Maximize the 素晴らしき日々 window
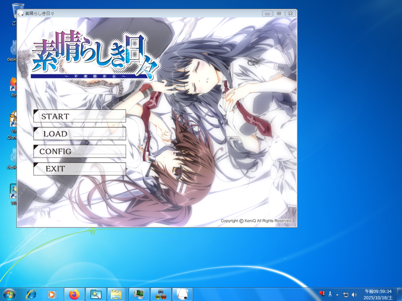 (279, 13)
